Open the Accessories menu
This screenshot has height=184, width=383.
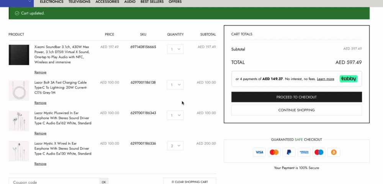107,2
